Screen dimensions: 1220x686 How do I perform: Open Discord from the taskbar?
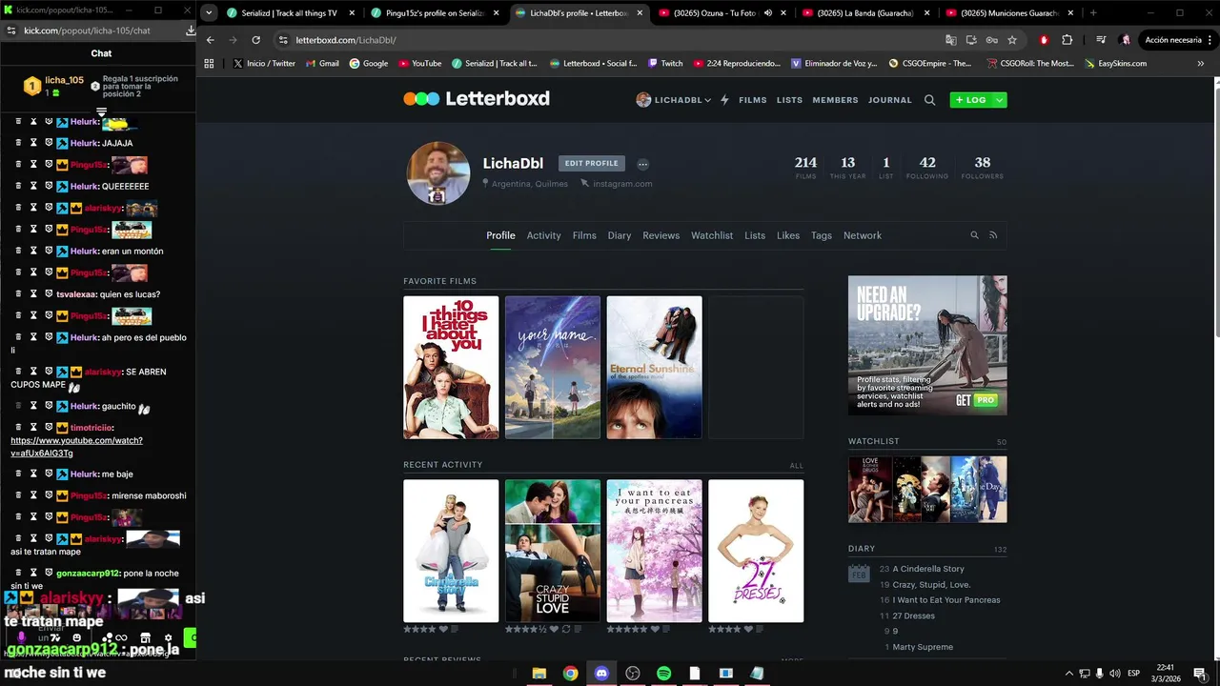[x=601, y=674]
